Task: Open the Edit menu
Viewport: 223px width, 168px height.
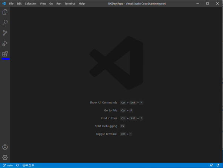Action: (19, 4)
